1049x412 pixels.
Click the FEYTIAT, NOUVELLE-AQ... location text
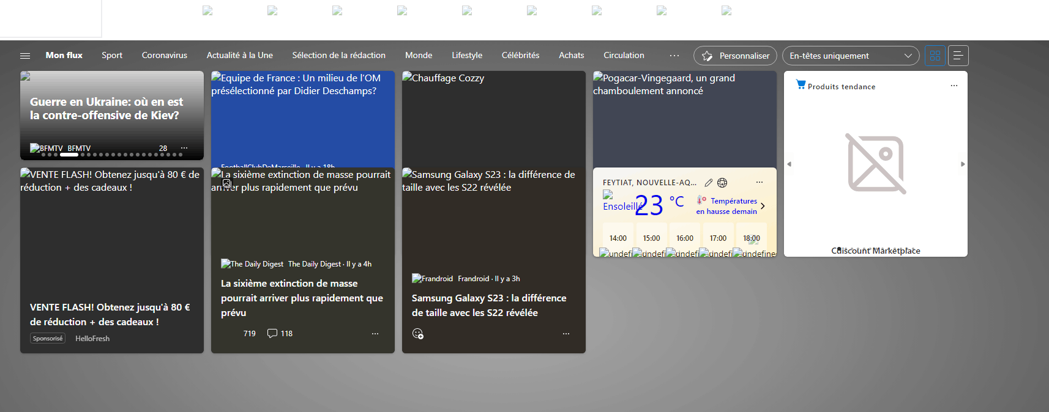pos(649,183)
